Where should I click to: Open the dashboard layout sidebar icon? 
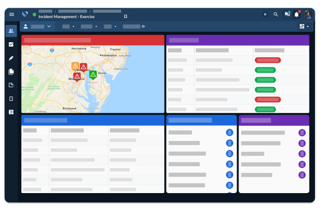(11, 112)
